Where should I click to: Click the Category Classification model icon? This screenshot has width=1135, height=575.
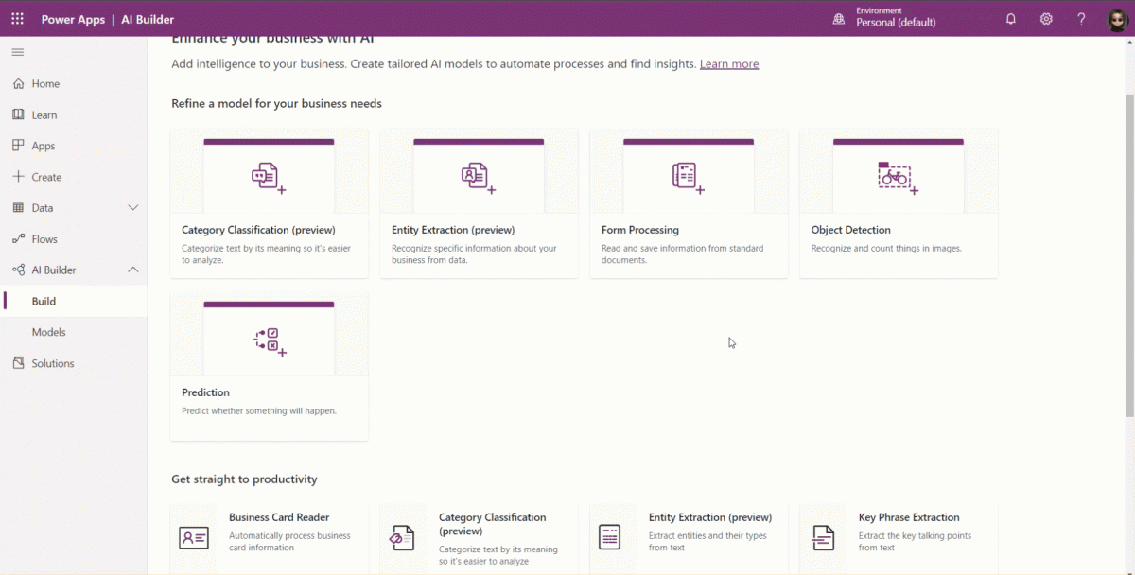point(269,177)
